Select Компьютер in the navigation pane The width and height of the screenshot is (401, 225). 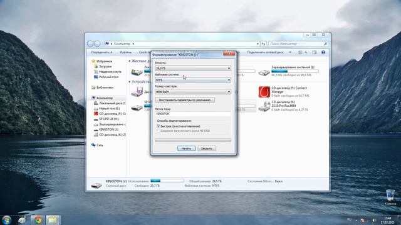coord(104,98)
